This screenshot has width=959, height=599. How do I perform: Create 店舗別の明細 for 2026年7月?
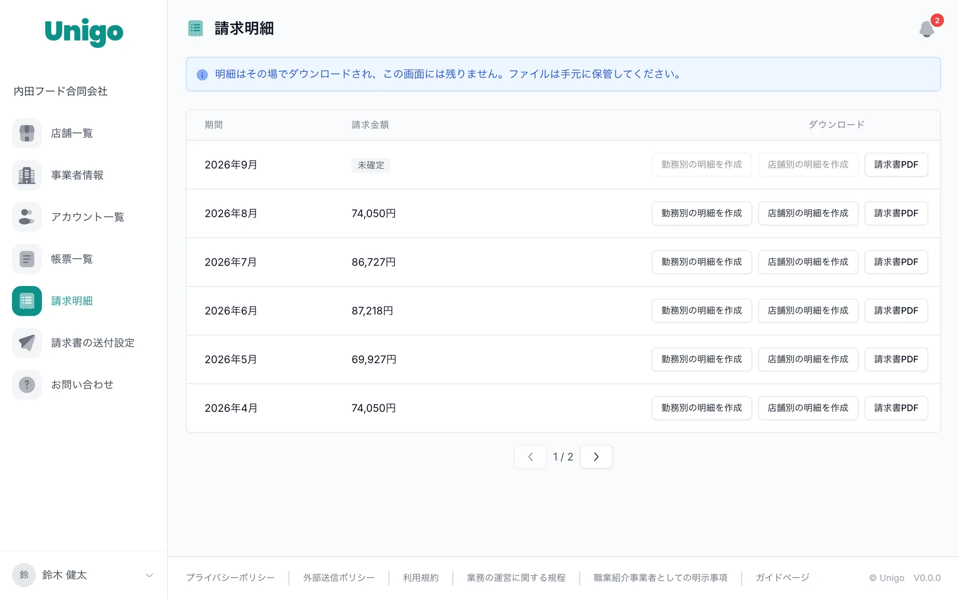[808, 262]
